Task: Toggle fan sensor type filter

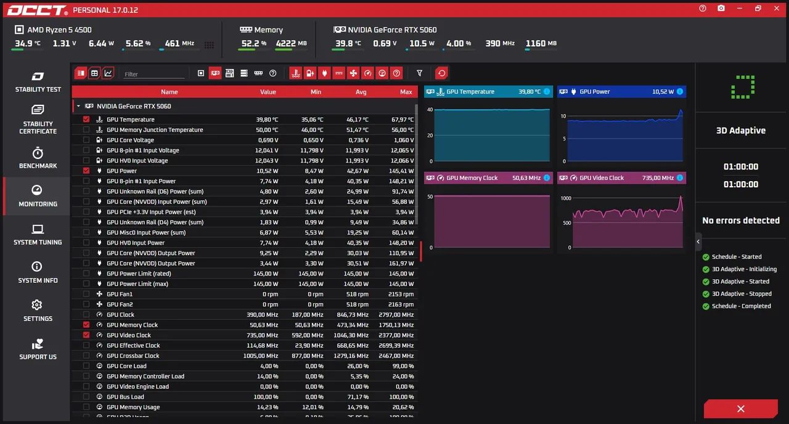Action: 353,73
